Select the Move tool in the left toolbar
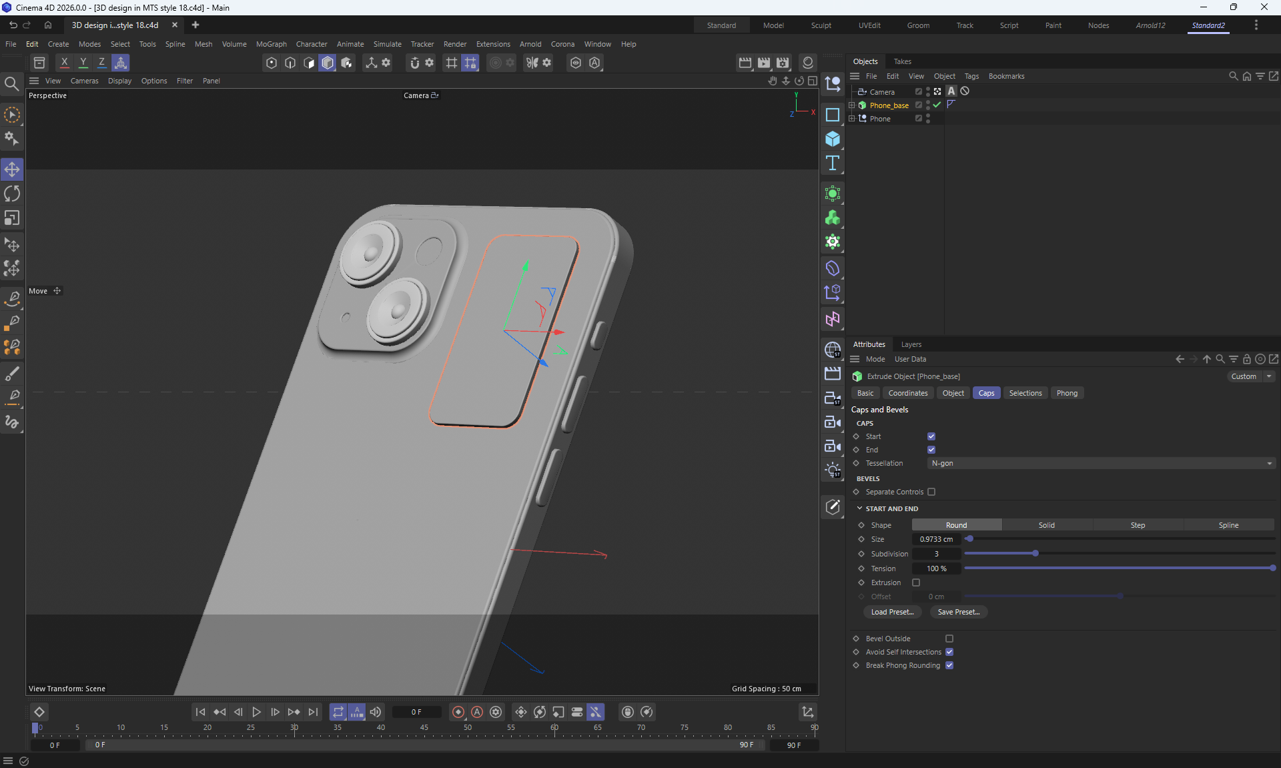The width and height of the screenshot is (1281, 768). click(12, 169)
